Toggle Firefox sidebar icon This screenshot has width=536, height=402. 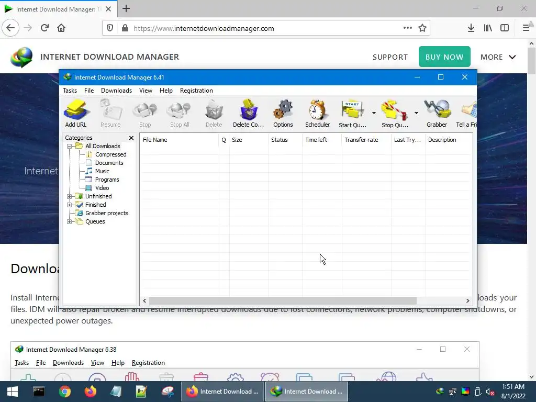[x=505, y=28]
